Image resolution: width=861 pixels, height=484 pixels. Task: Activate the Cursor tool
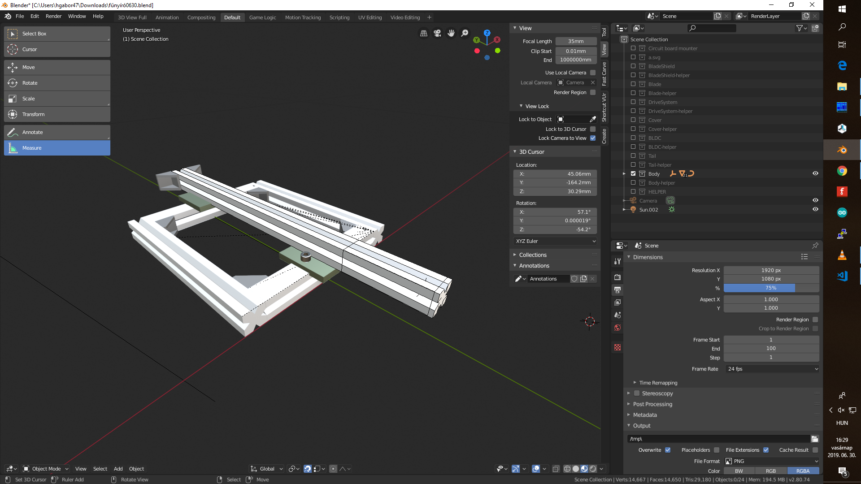click(x=57, y=49)
